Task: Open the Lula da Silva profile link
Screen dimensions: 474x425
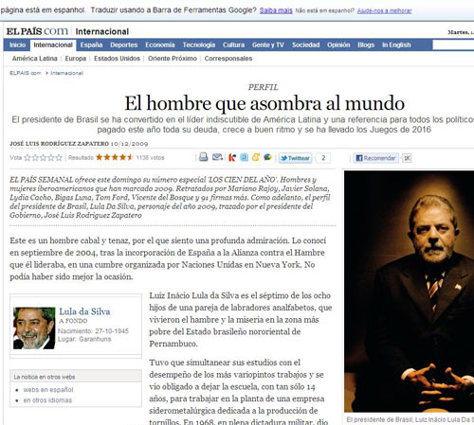Action: tap(84, 311)
